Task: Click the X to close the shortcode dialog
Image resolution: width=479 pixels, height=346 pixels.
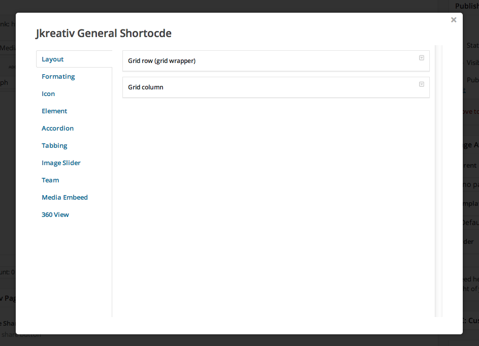Action: pos(453,20)
